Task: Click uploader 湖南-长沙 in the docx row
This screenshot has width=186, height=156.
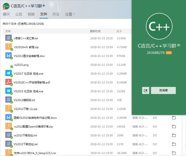Action: coord(140,118)
